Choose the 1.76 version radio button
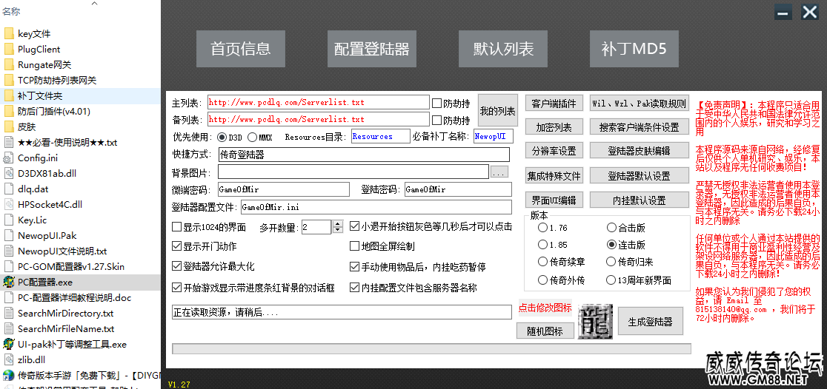Image resolution: width=827 pixels, height=389 pixels. 543,228
